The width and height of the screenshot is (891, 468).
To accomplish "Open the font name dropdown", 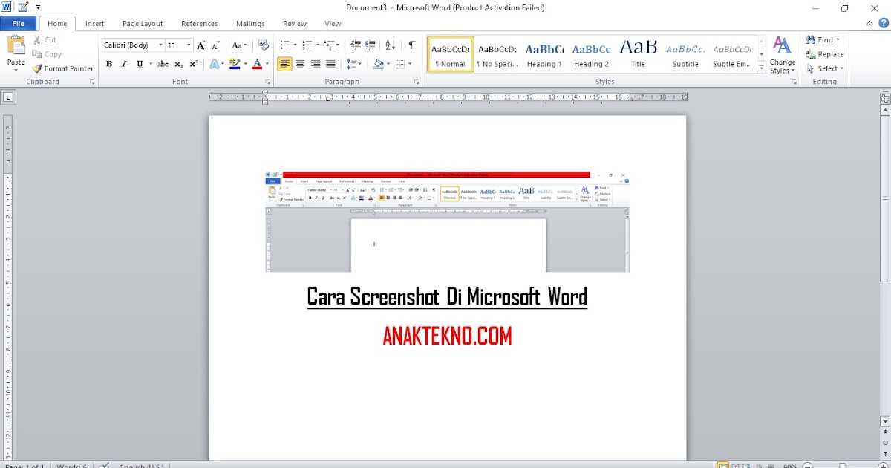I will click(160, 45).
